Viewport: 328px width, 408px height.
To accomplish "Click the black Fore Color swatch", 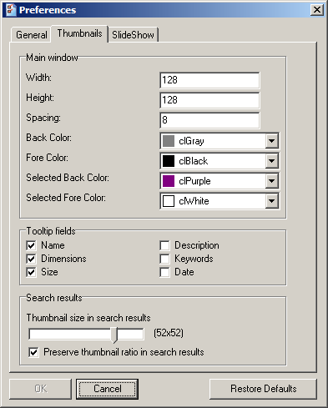I will 169,161.
